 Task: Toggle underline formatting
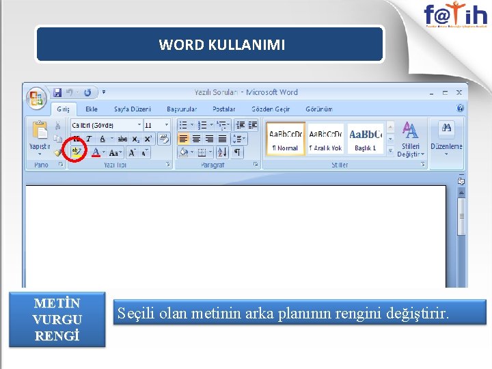click(102, 139)
